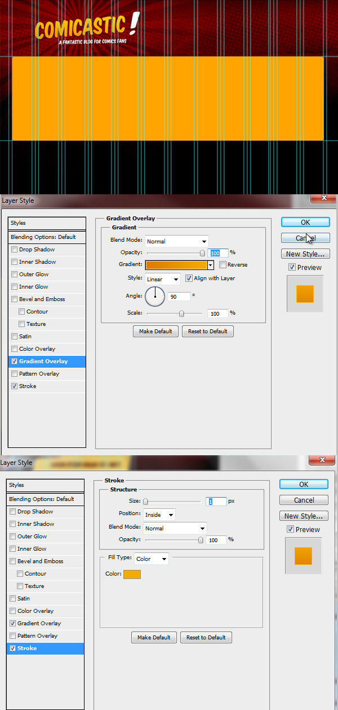This screenshot has height=710, width=338.
Task: Click New Style in the Gradient Overlay dialog
Action: coord(305,254)
